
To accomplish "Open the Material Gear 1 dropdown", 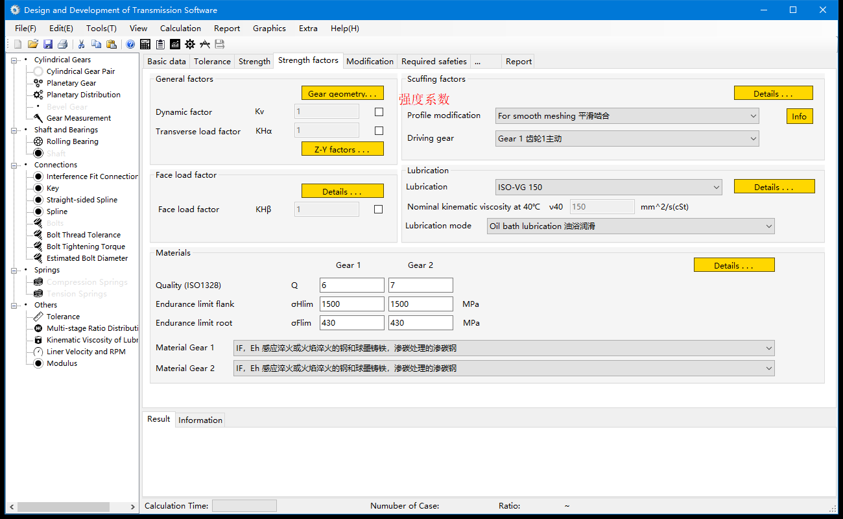I will pyautogui.click(x=504, y=348).
